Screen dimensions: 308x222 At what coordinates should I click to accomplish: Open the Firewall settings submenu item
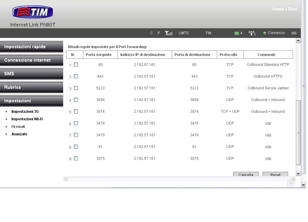coord(18,127)
